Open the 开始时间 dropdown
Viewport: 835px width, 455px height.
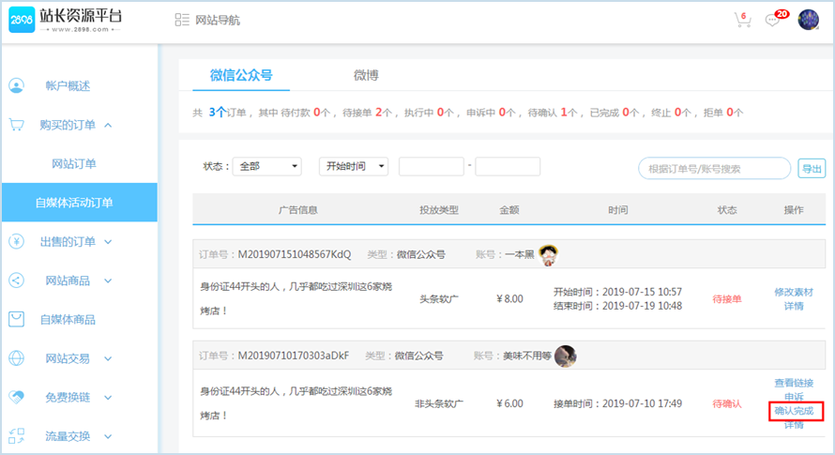click(354, 166)
